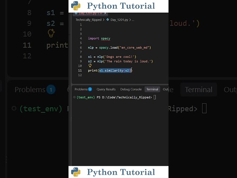Open Technically_Ripped breadcrumb folder

[89, 20]
